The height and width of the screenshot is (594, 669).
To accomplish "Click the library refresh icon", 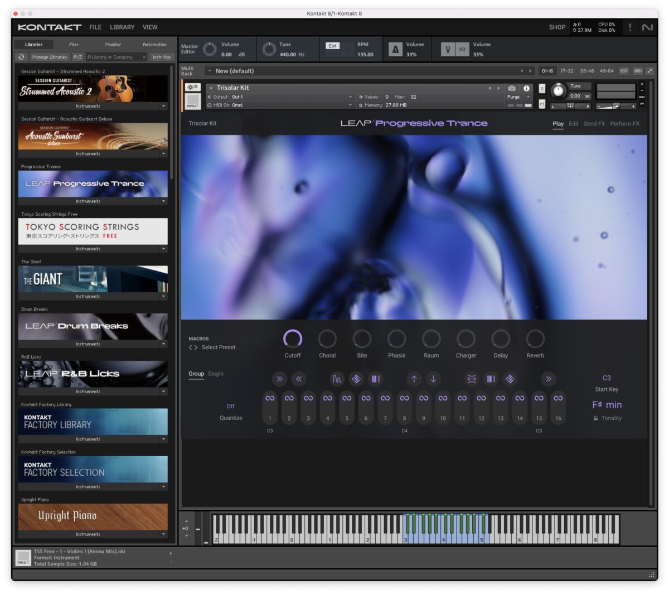I will [x=21, y=57].
